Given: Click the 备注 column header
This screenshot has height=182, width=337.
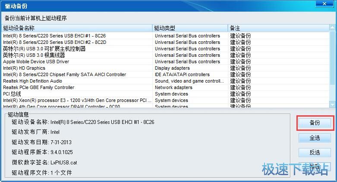Looking at the screenshot, I should (278, 28).
